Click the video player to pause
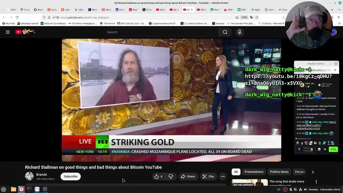The height and width of the screenshot is (193, 343). (x=171, y=100)
